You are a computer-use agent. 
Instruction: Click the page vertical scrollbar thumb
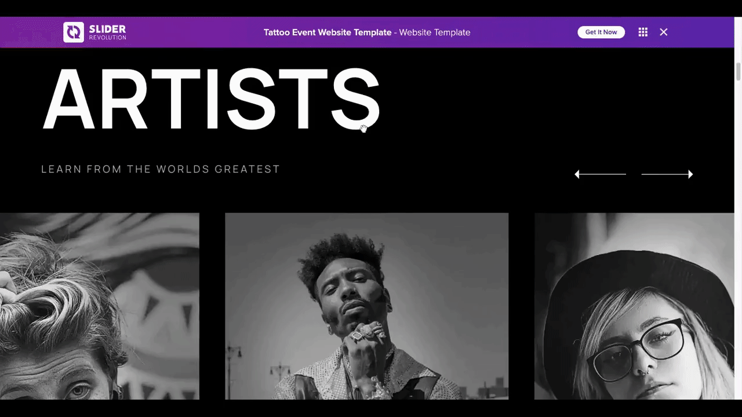pos(738,72)
